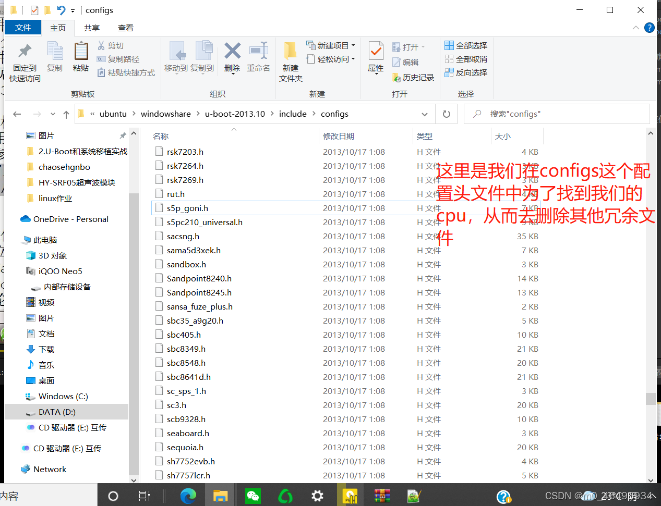Go up one folder level arrow
661x506 pixels.
(66, 114)
